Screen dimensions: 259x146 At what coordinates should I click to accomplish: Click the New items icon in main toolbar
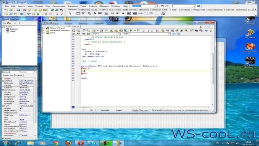click(6, 10)
